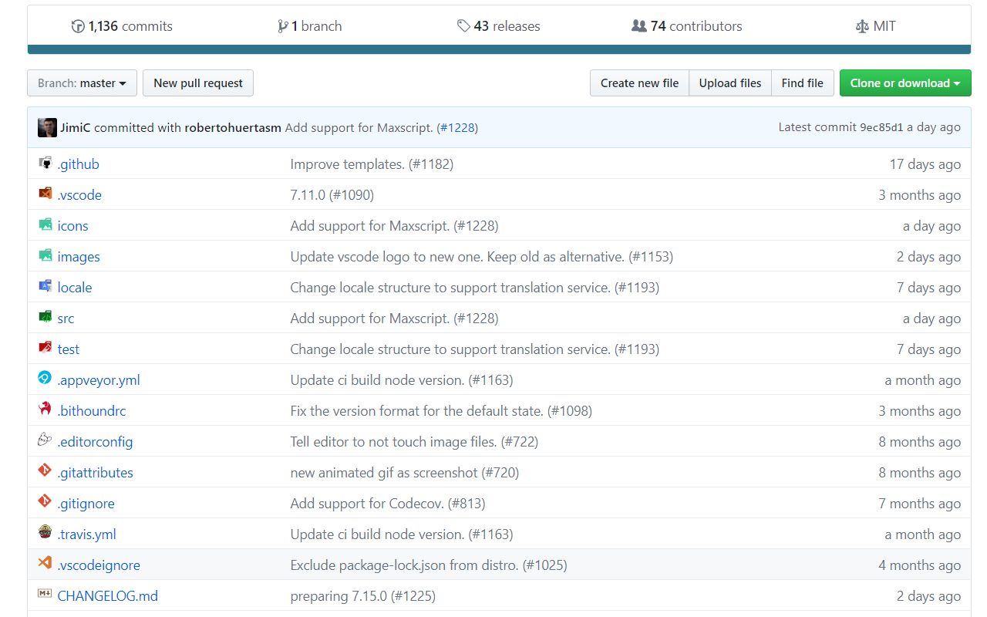The width and height of the screenshot is (987, 617).
Task: Open the test folder link
Action: (x=69, y=349)
